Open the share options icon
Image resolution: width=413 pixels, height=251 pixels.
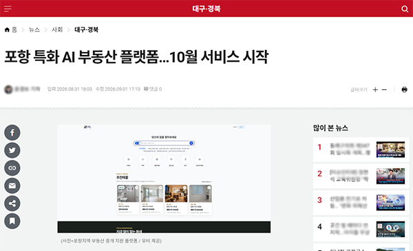coord(12,203)
